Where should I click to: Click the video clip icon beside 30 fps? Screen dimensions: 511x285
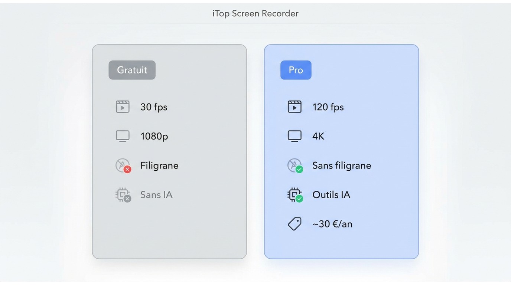coord(123,107)
